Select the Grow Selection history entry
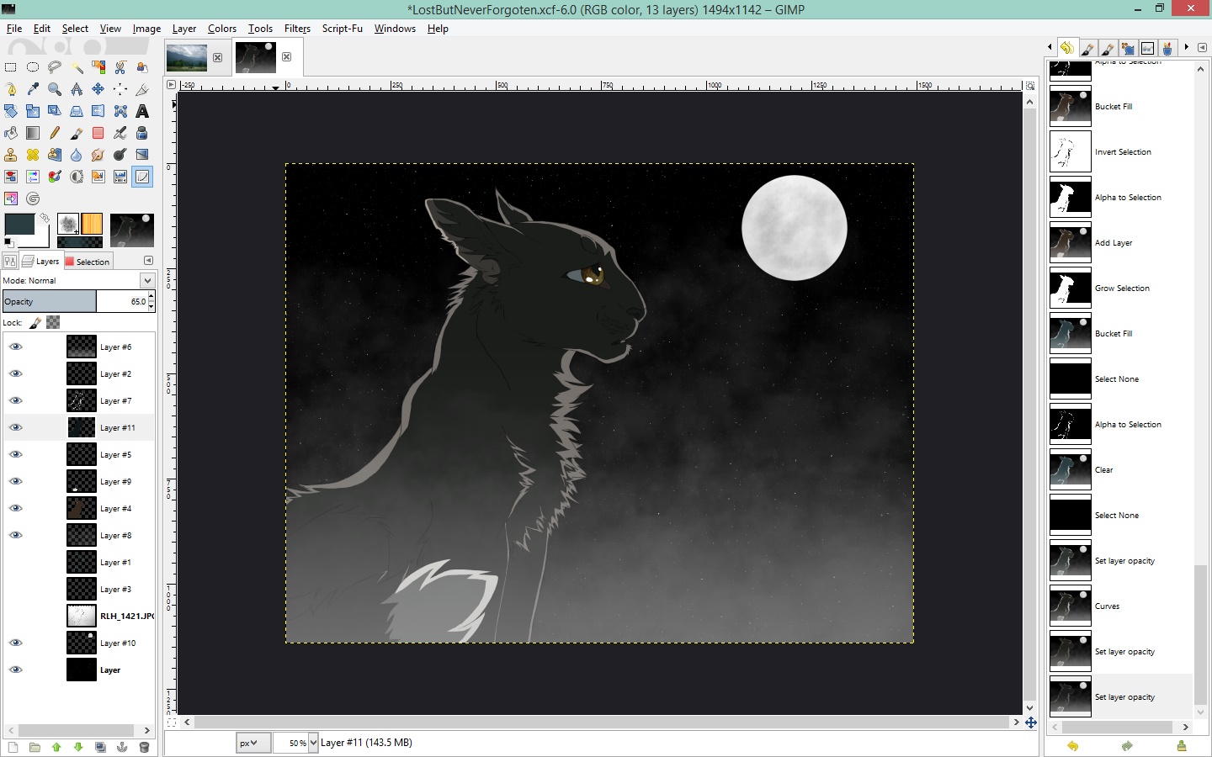Viewport: 1212px width, 757px height. (1120, 289)
